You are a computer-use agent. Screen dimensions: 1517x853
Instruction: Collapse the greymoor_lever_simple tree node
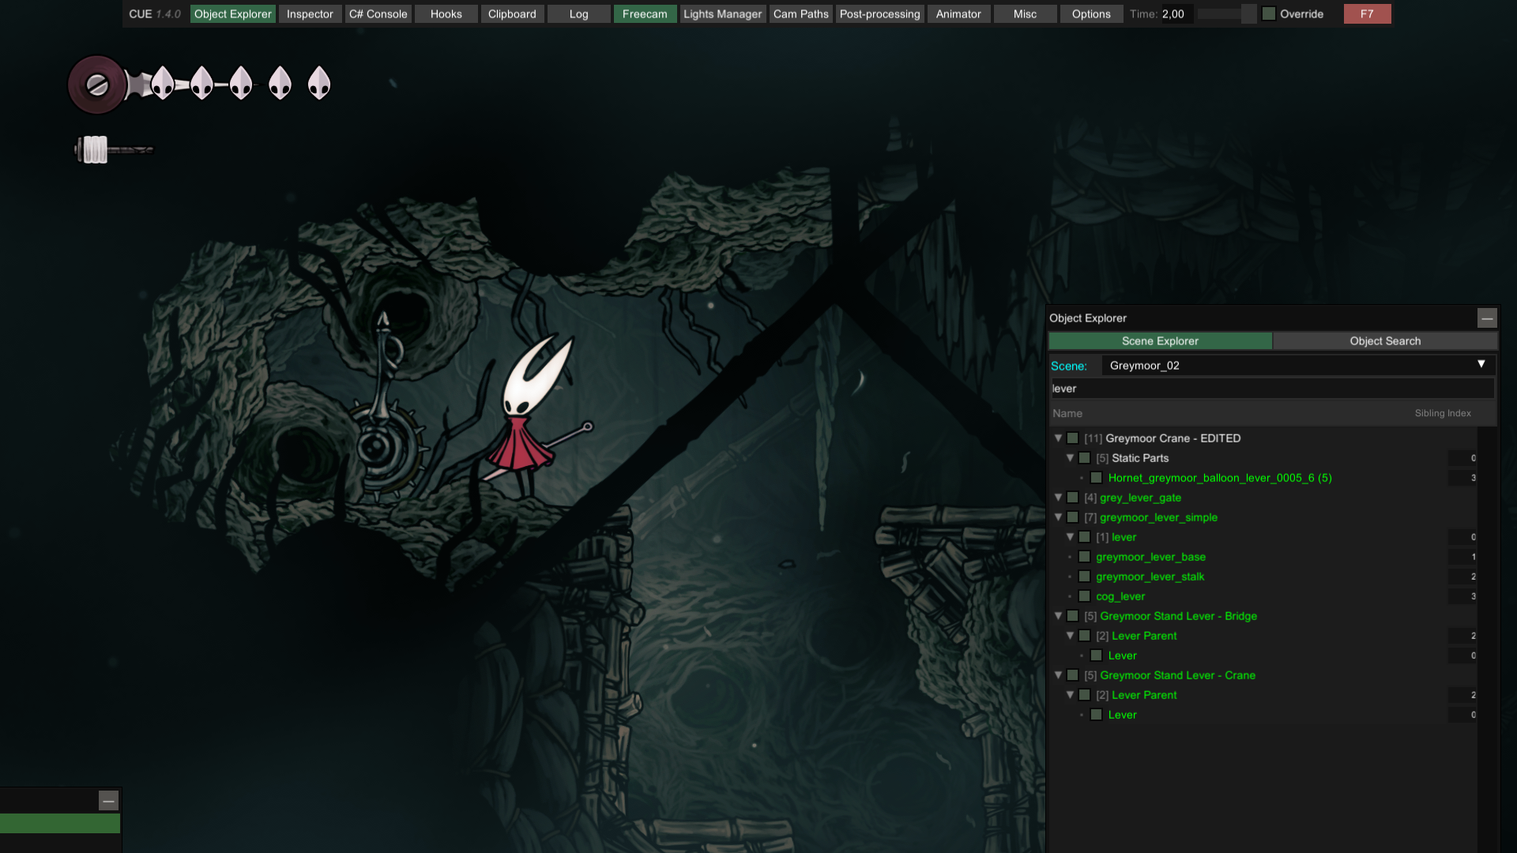tap(1058, 517)
